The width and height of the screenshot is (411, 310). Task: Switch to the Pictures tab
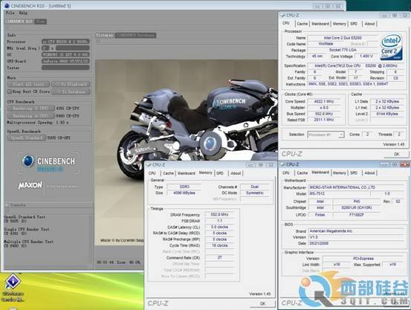pos(105,35)
